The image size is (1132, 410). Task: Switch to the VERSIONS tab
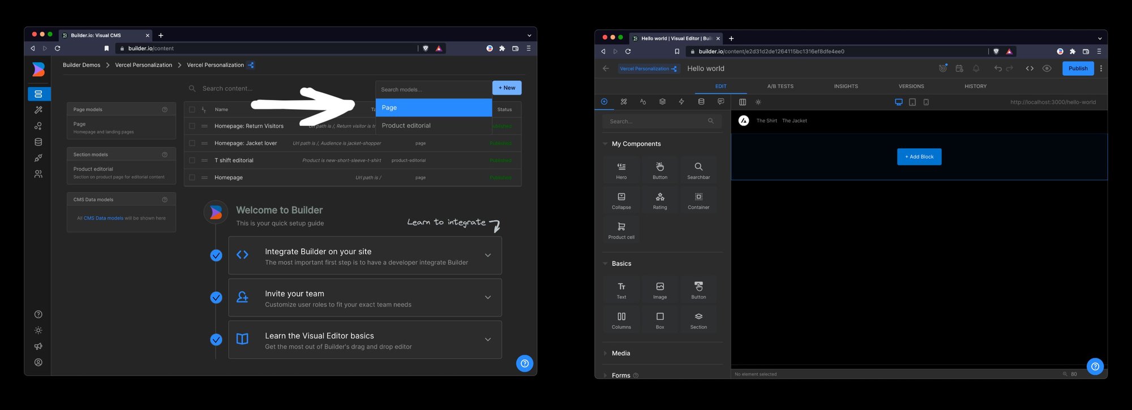click(911, 87)
